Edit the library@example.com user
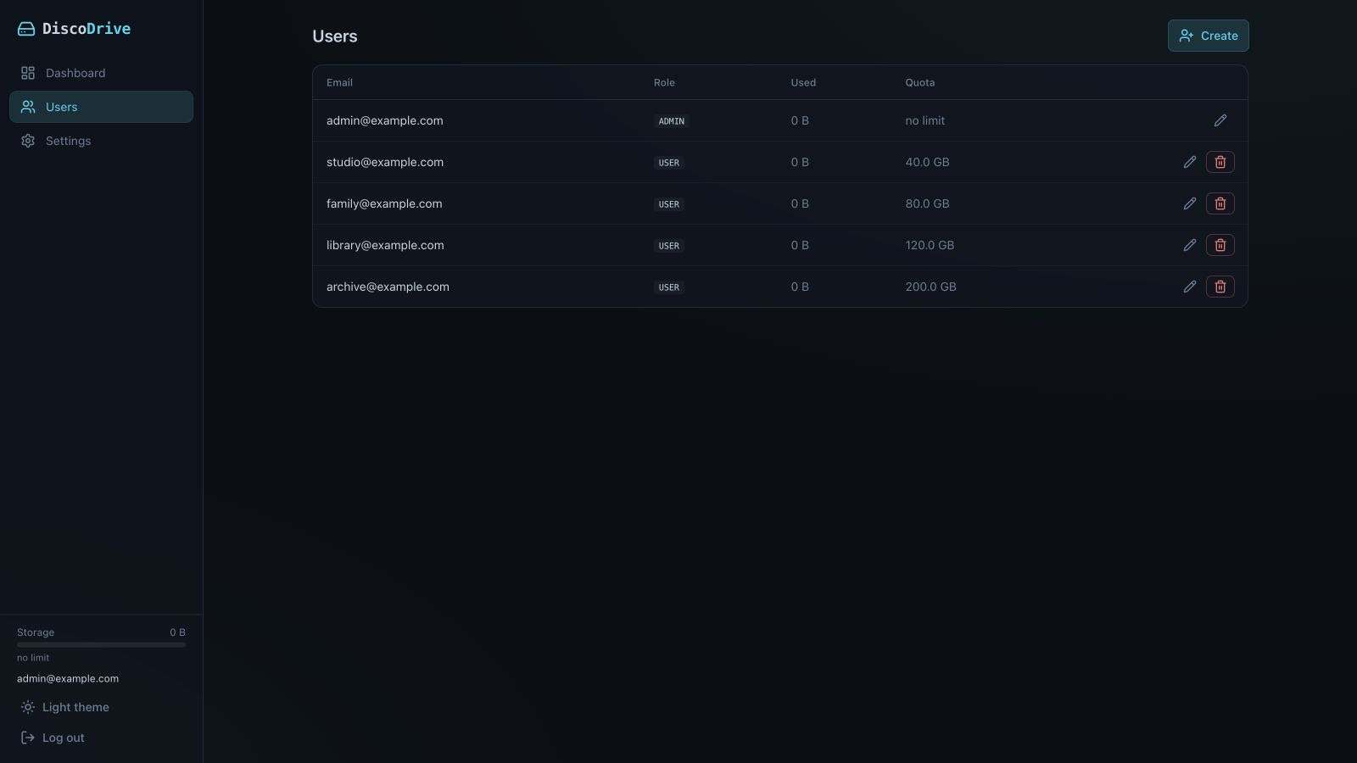 1189,245
